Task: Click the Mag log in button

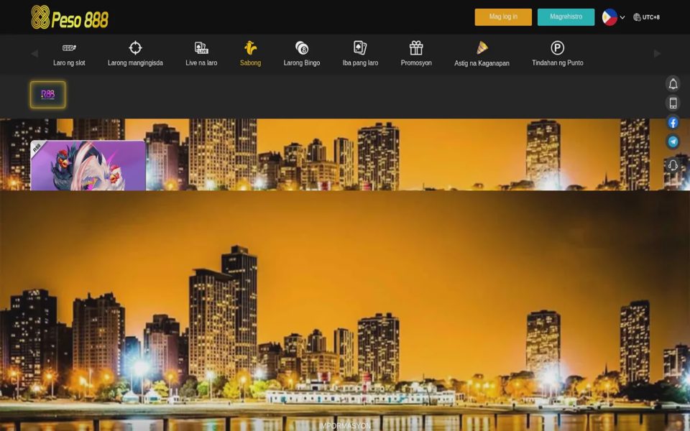Action: tap(503, 17)
